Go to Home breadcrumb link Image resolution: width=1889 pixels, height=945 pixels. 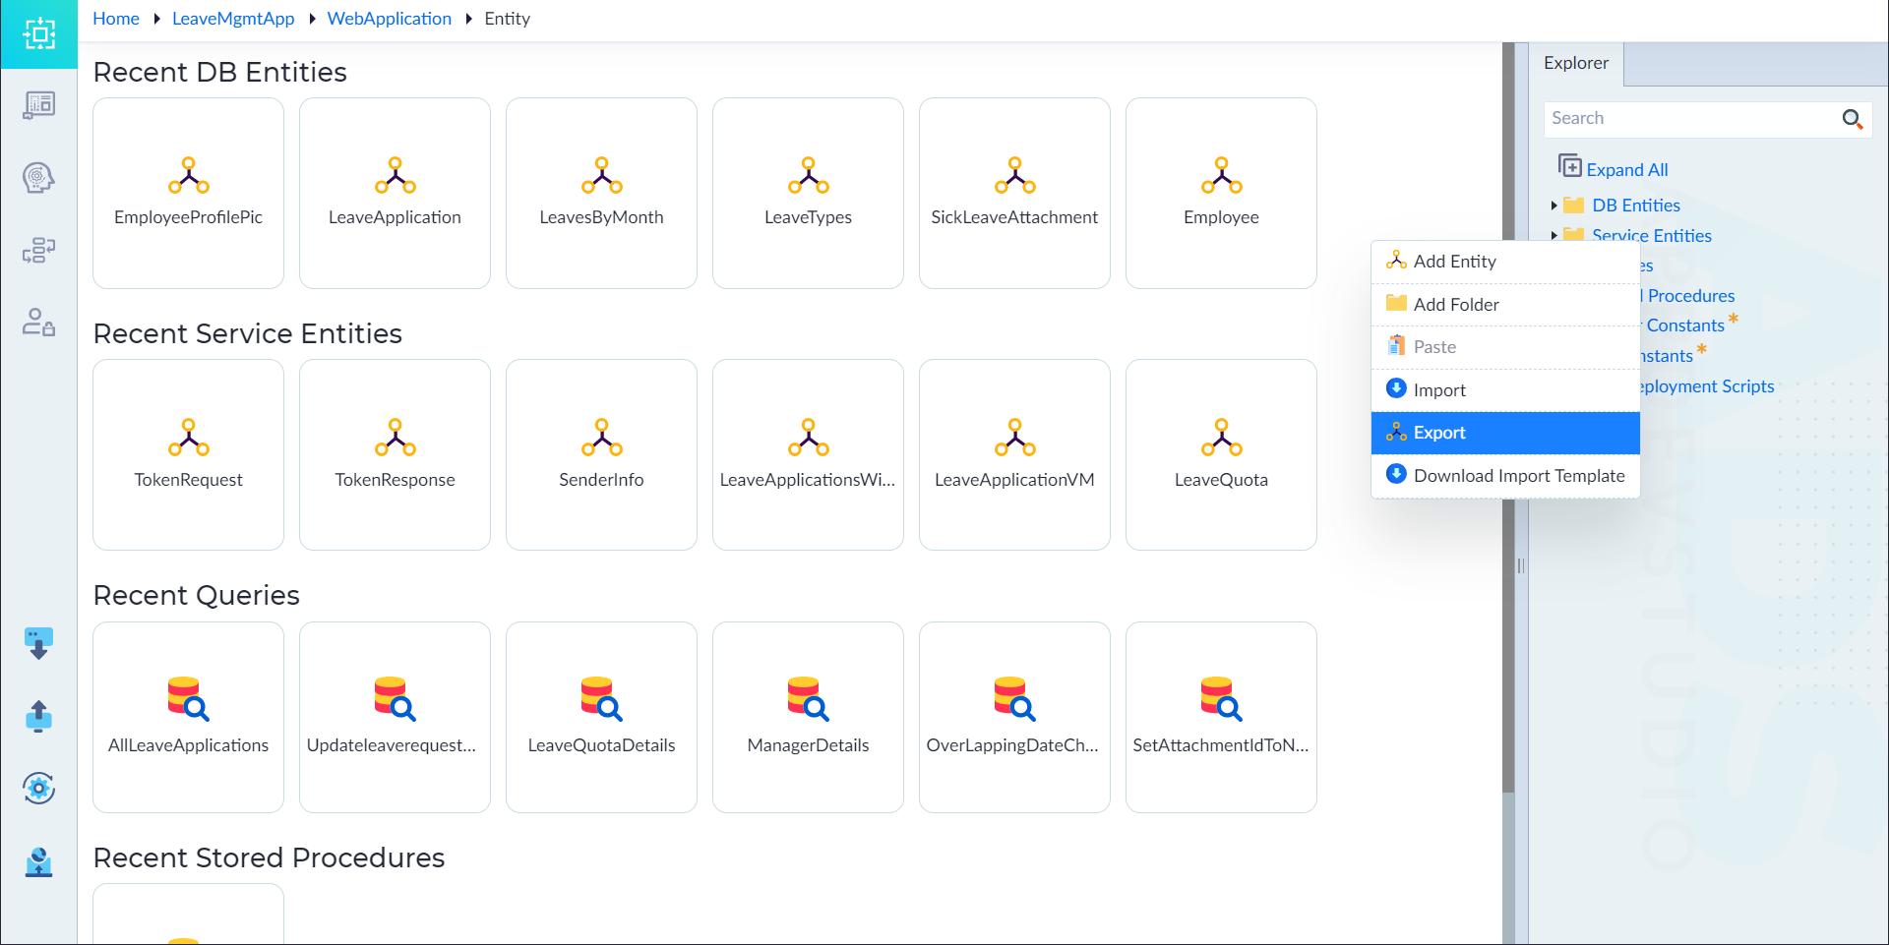click(116, 19)
